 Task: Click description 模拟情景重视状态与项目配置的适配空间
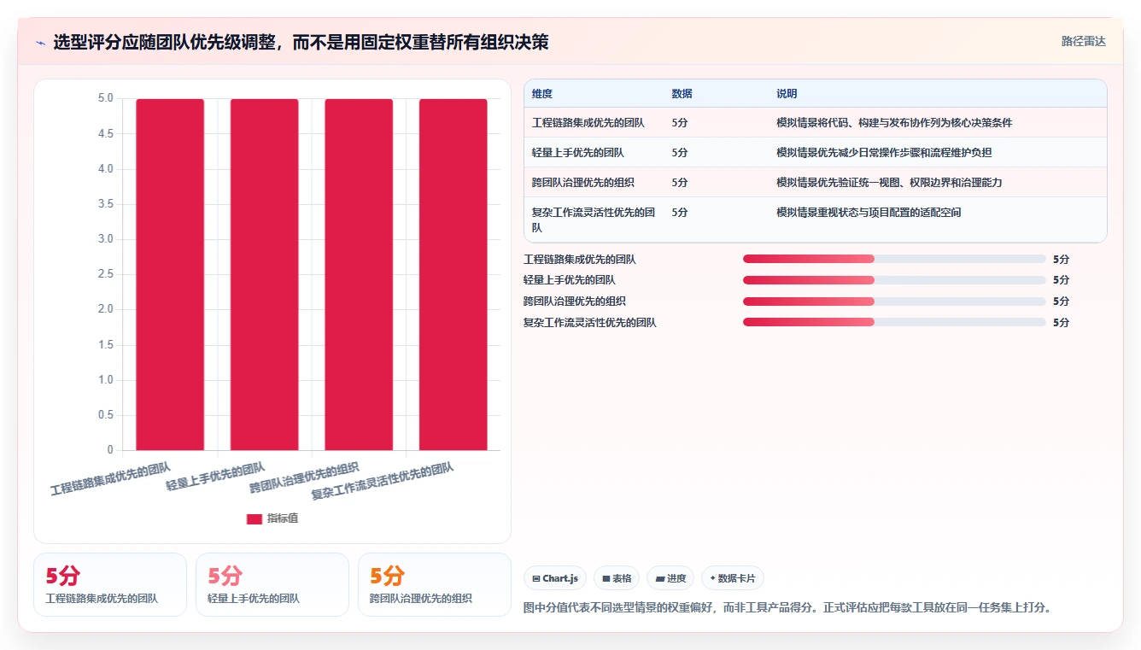[869, 213]
